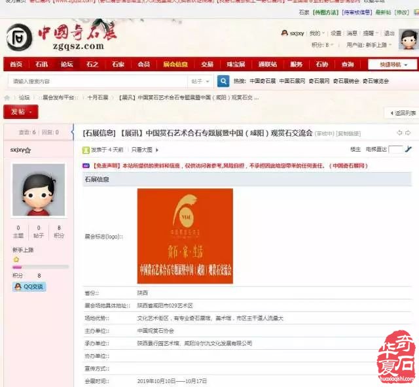The image size is (419, 387).
Task: Click the [石展信息] category tag in title
Action: tap(99, 133)
